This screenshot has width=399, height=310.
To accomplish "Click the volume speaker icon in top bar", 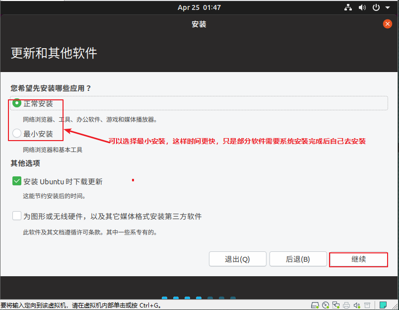I will 362,7.
